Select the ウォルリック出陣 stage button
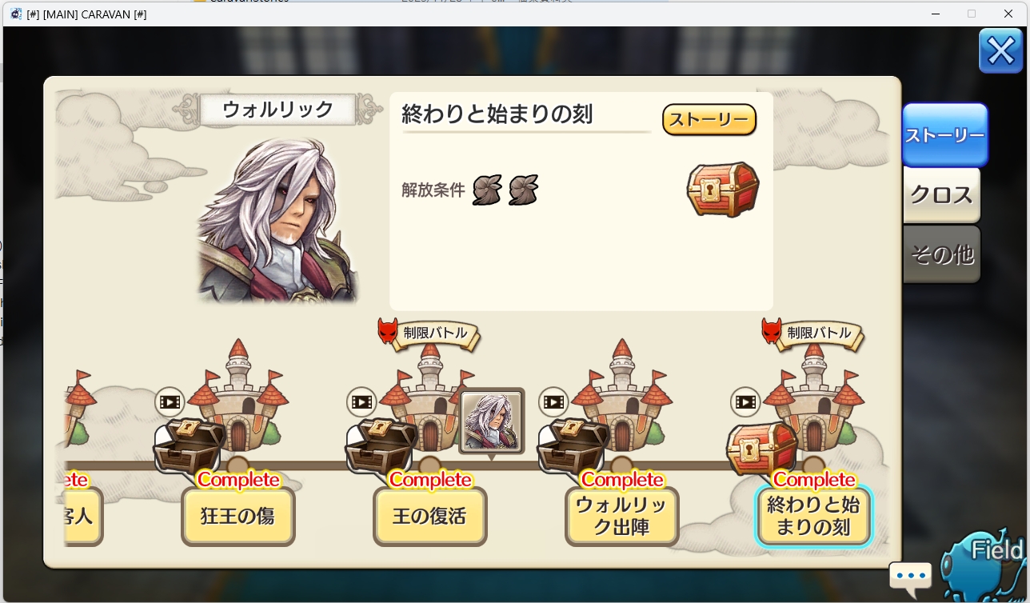Screen dimensions: 1030x603 (x=621, y=516)
